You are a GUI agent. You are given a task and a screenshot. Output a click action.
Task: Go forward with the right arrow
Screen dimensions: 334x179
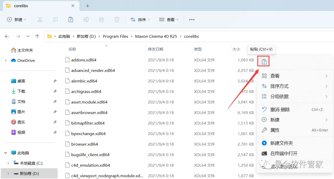[x=18, y=37]
